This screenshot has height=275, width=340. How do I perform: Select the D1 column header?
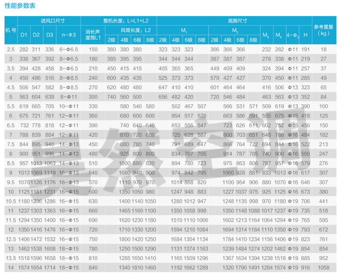pos(24,35)
